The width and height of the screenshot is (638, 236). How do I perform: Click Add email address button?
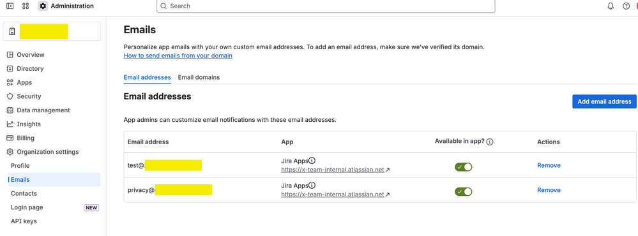604,101
